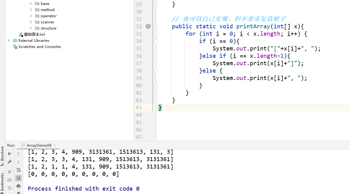
Task: Click the @ gutter marker on line 32
Action: pos(148,26)
